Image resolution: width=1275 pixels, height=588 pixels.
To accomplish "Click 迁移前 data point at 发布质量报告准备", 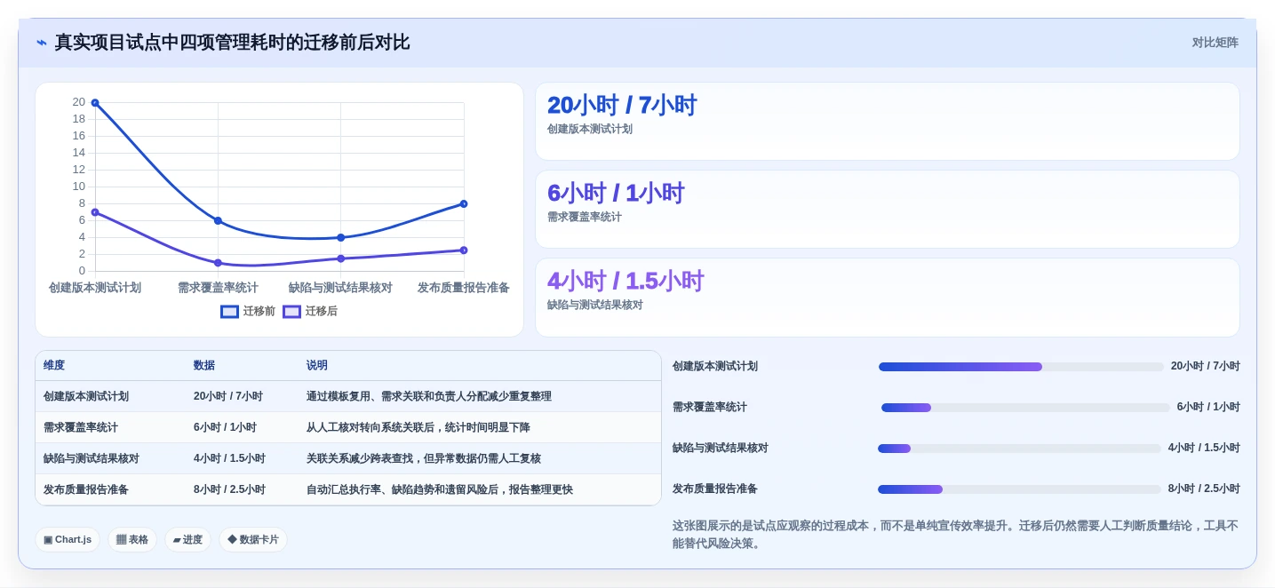I will click(464, 204).
